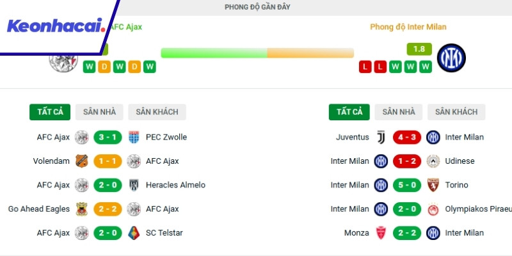Screen dimensions: 512x256
Task: Click the green-orange form comparison bar
Action: [x=257, y=53]
